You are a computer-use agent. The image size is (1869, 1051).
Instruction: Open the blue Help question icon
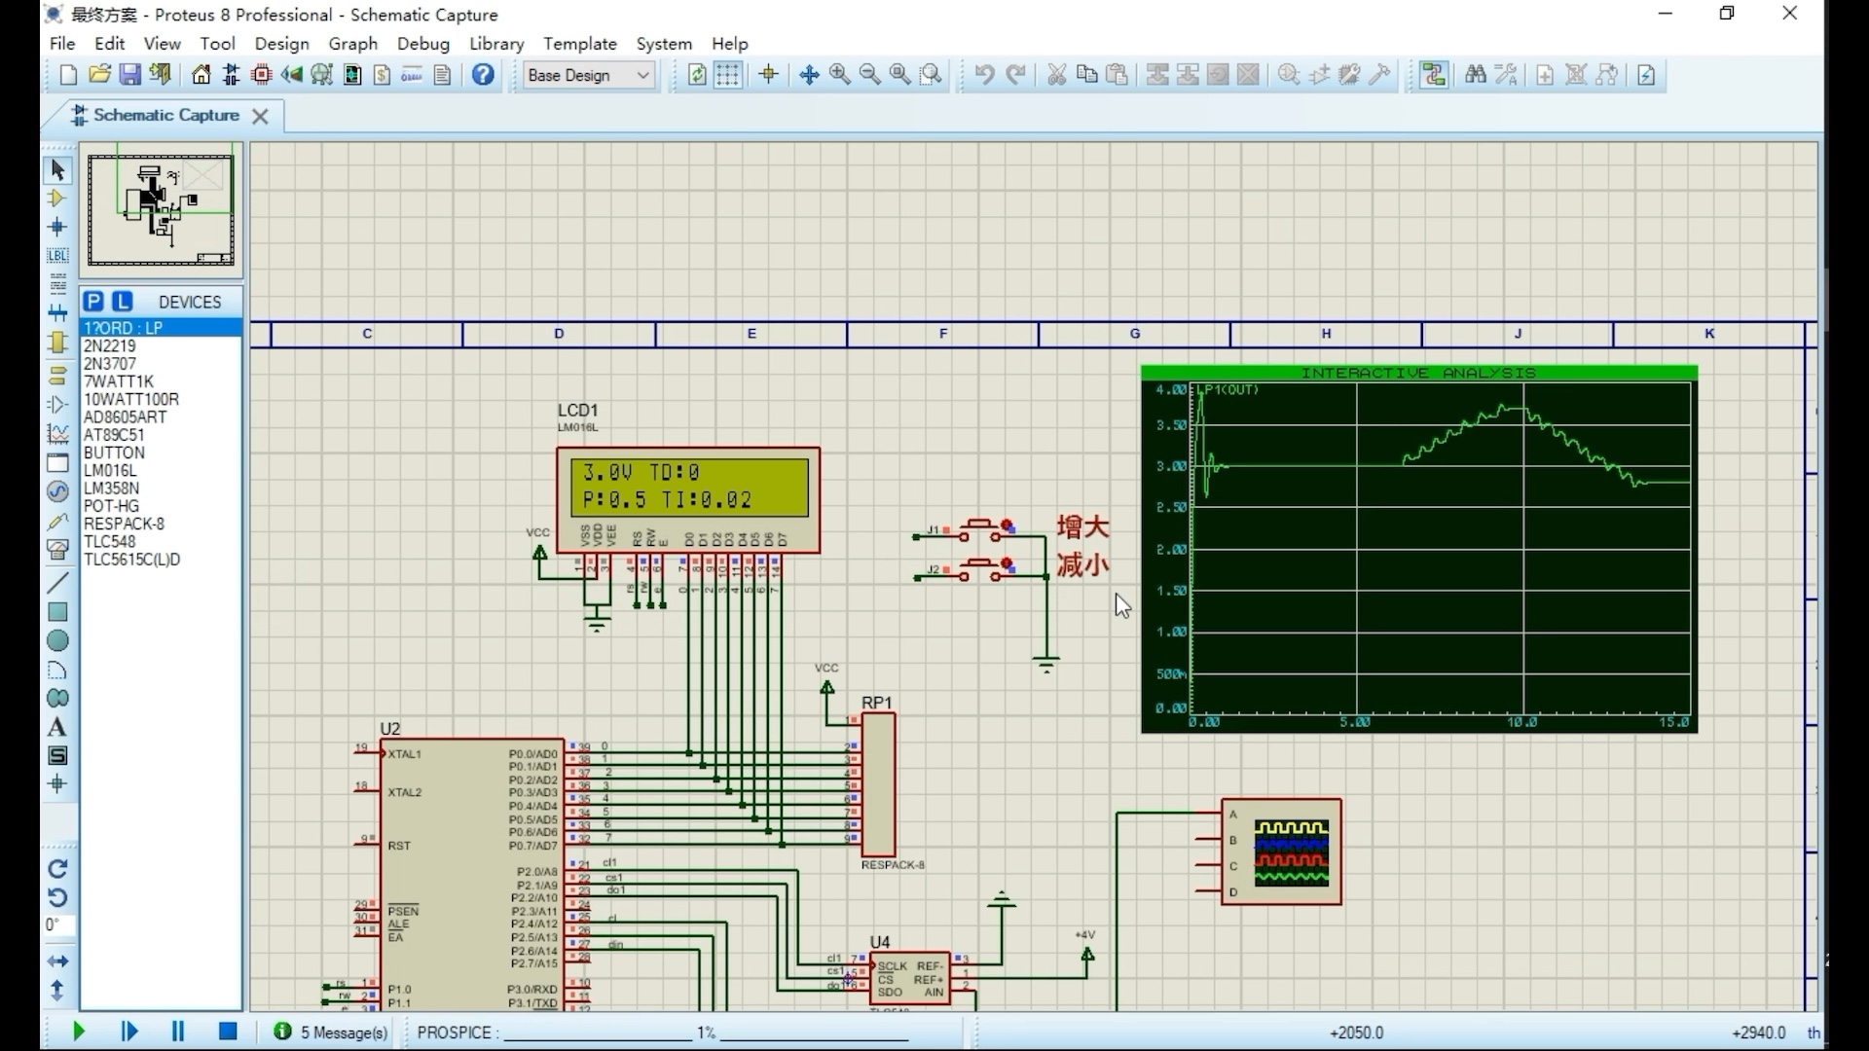(483, 75)
